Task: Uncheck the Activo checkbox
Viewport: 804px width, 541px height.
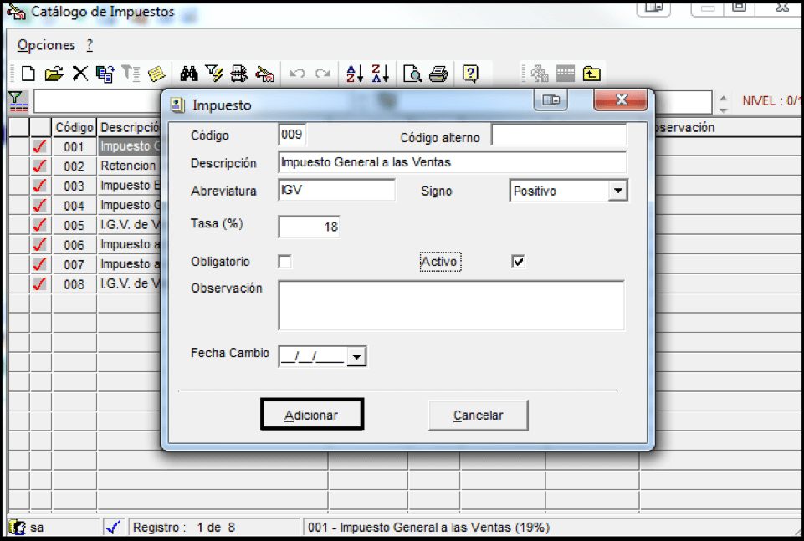Action: click(518, 262)
